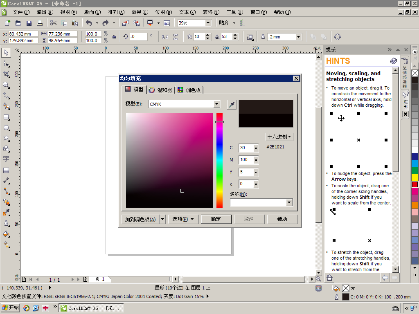The width and height of the screenshot is (419, 314).
Task: Go to the Hints docker home icon
Action: [x=329, y=278]
